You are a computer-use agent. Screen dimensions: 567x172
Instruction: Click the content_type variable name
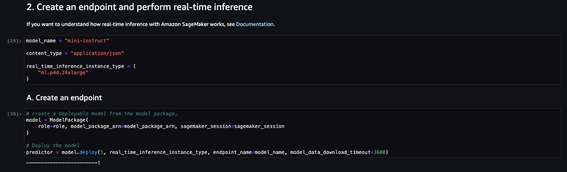(44, 53)
